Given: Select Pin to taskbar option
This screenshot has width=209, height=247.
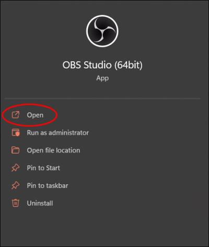Looking at the screenshot, I should pyautogui.click(x=48, y=185).
